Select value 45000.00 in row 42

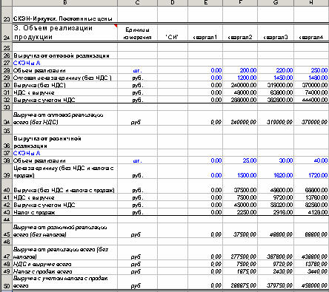point(245,205)
